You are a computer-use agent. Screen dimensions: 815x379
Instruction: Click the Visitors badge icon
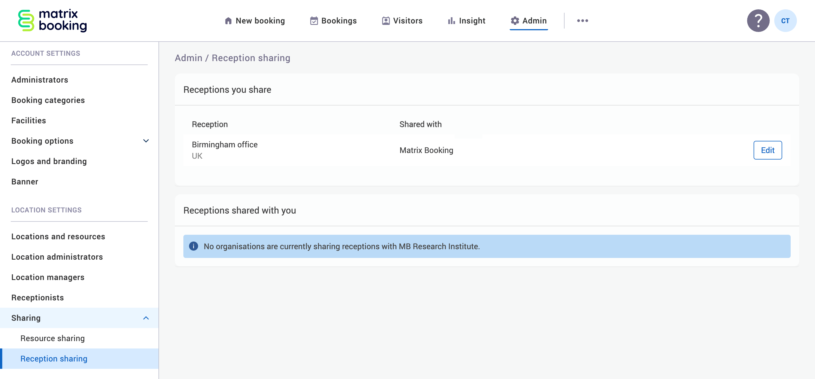[x=386, y=21]
